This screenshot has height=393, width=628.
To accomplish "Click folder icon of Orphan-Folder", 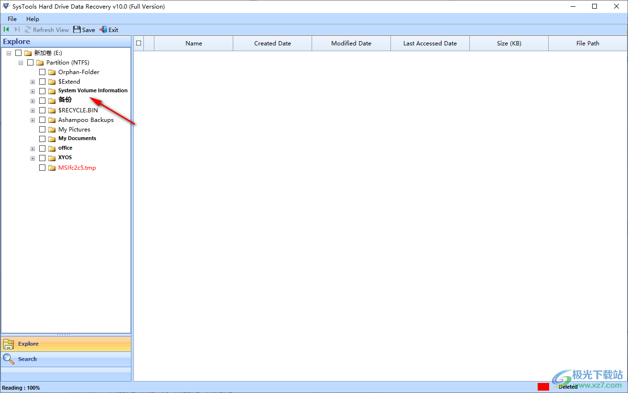I will pyautogui.click(x=52, y=72).
